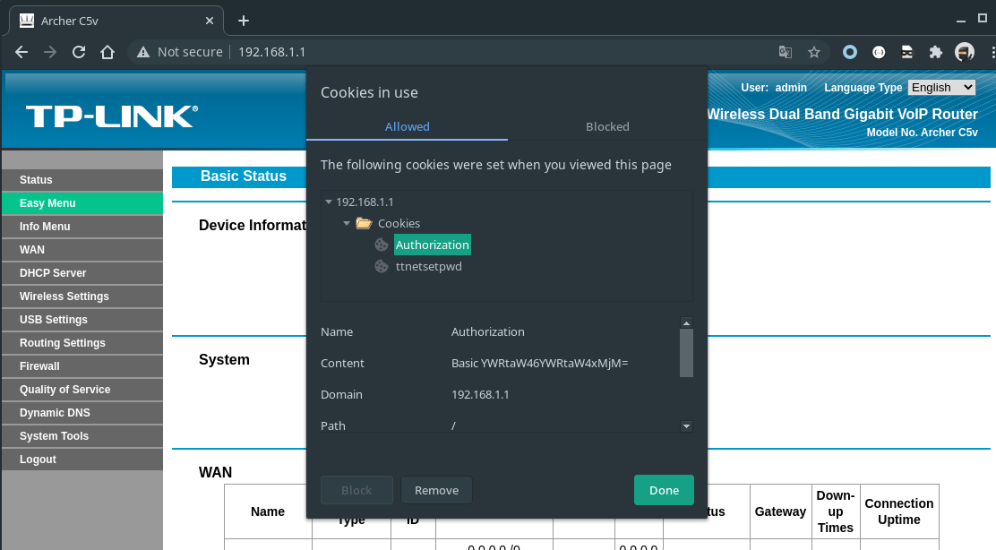The width and height of the screenshot is (996, 550).
Task: Click the browser profile avatar
Action: click(x=965, y=52)
